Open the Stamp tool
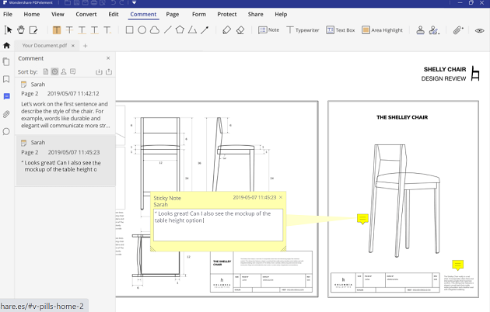This screenshot has height=312, width=490. tap(421, 30)
